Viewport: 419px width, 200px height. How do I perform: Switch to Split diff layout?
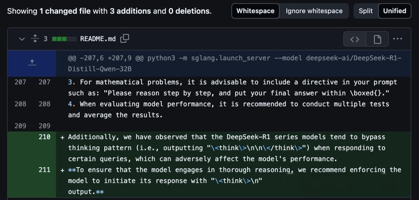point(365,11)
